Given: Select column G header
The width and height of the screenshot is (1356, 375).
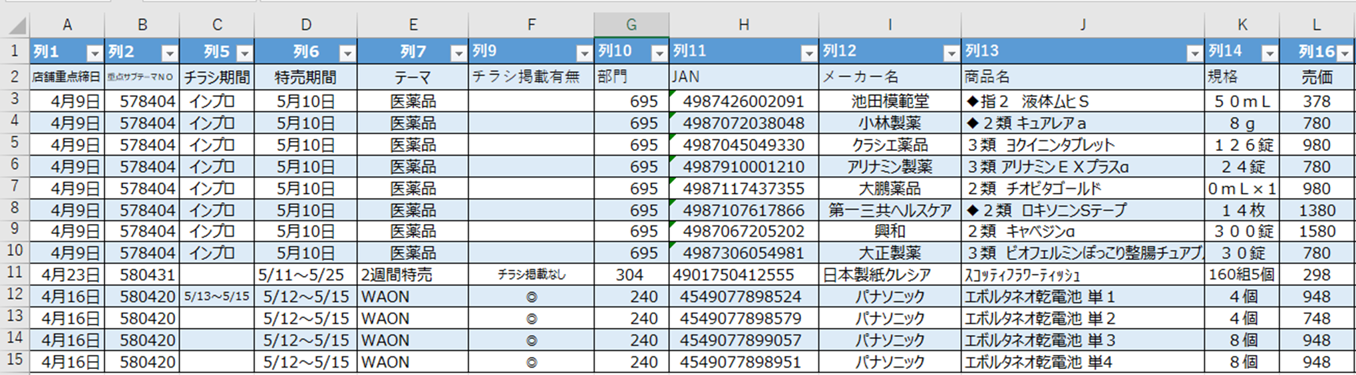Looking at the screenshot, I should (631, 25).
